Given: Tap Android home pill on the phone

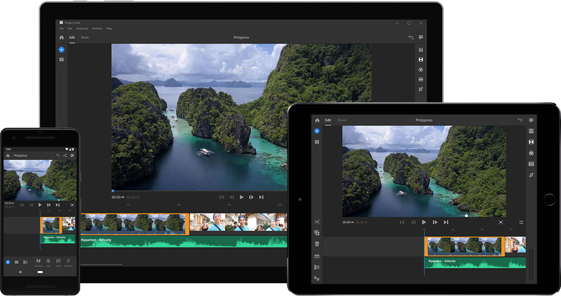Looking at the screenshot, I should click(x=40, y=272).
